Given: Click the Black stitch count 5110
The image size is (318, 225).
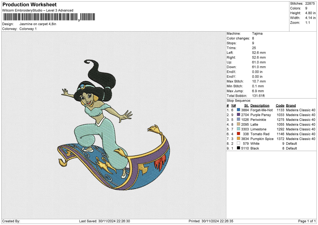Looking at the screenshot, I should pyautogui.click(x=245, y=148).
